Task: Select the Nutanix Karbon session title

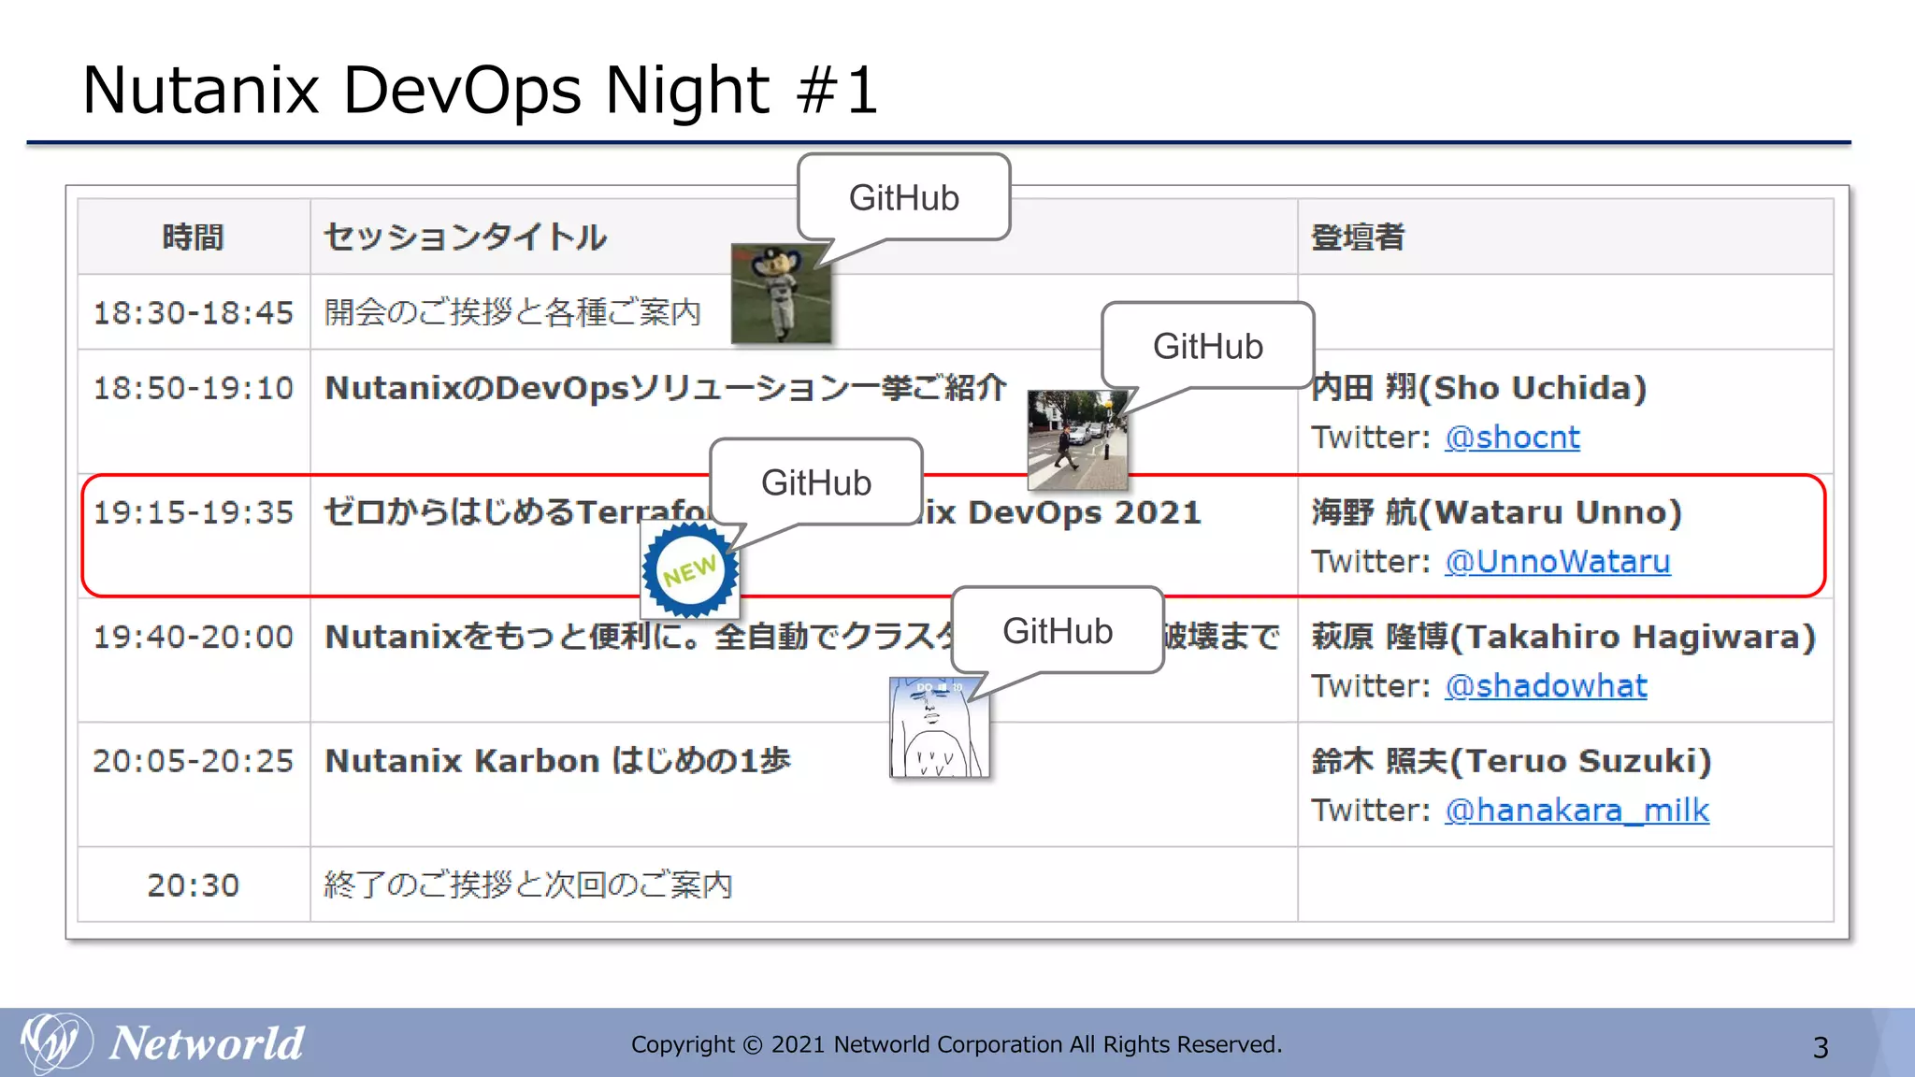Action: click(x=557, y=761)
